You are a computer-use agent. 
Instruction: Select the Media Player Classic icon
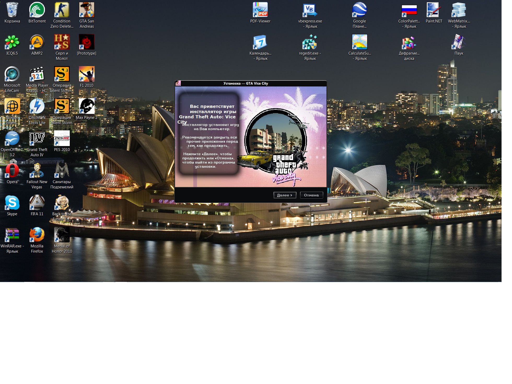point(37,74)
